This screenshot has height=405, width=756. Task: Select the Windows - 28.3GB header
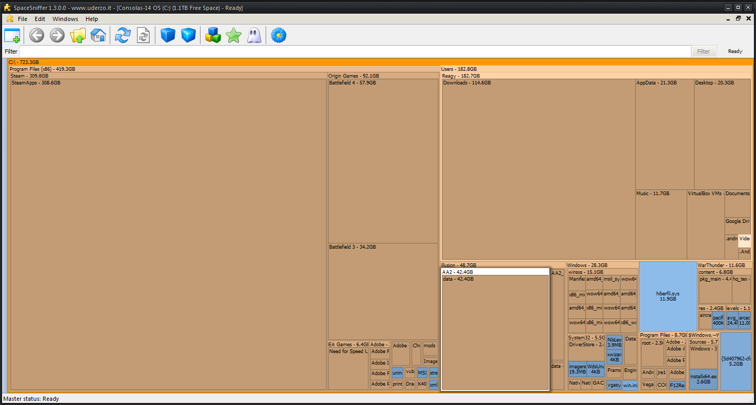(x=603, y=265)
